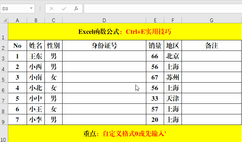Select the sales cell '66'

pyautogui.click(x=155, y=56)
